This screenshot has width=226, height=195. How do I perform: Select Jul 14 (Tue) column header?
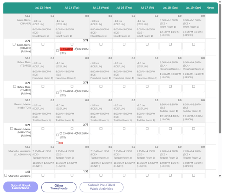(72, 8)
